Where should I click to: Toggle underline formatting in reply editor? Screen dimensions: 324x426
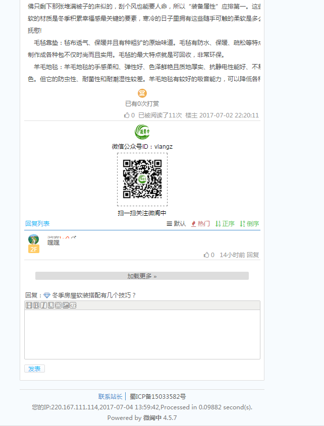click(x=51, y=306)
